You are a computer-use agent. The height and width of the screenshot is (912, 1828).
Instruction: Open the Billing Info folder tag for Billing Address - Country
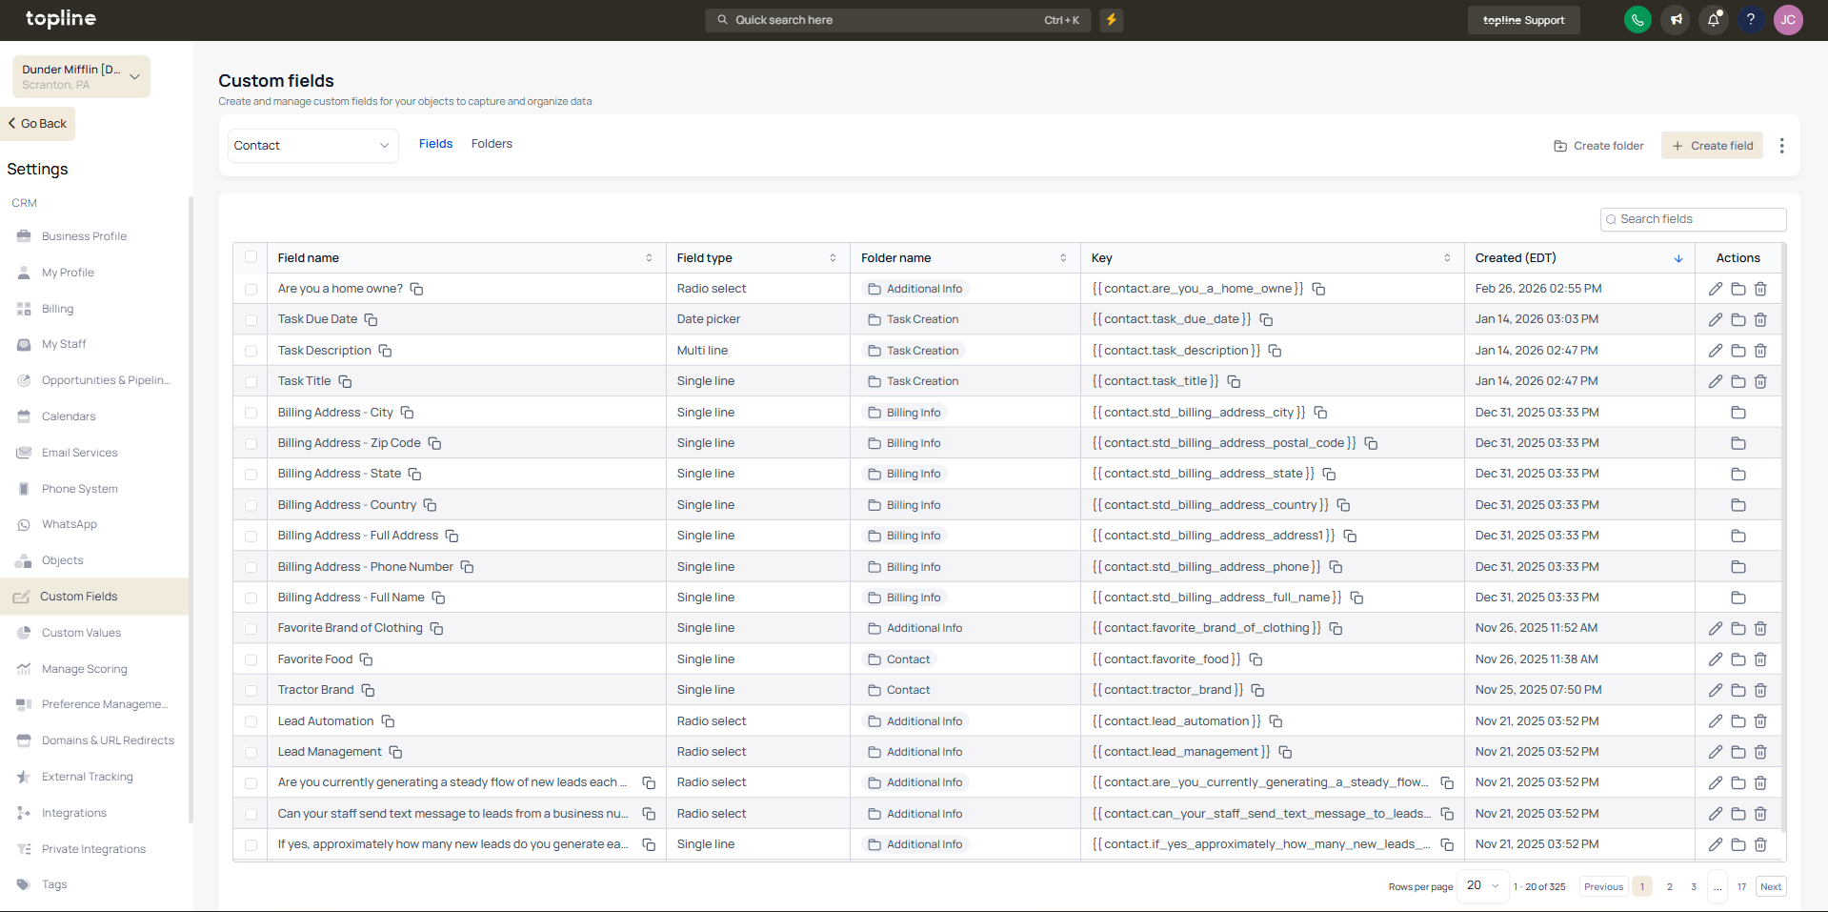coord(904,505)
